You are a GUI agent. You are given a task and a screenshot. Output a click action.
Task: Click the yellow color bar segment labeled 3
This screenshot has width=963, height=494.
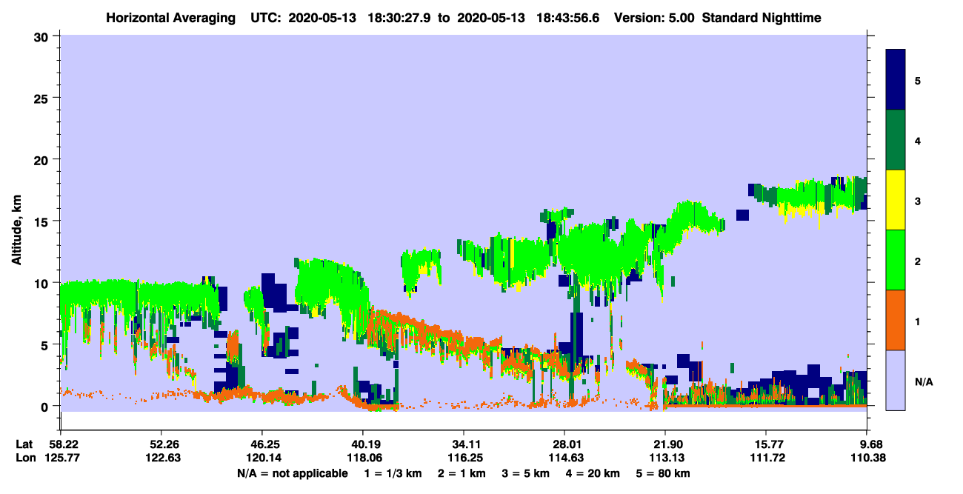(896, 200)
